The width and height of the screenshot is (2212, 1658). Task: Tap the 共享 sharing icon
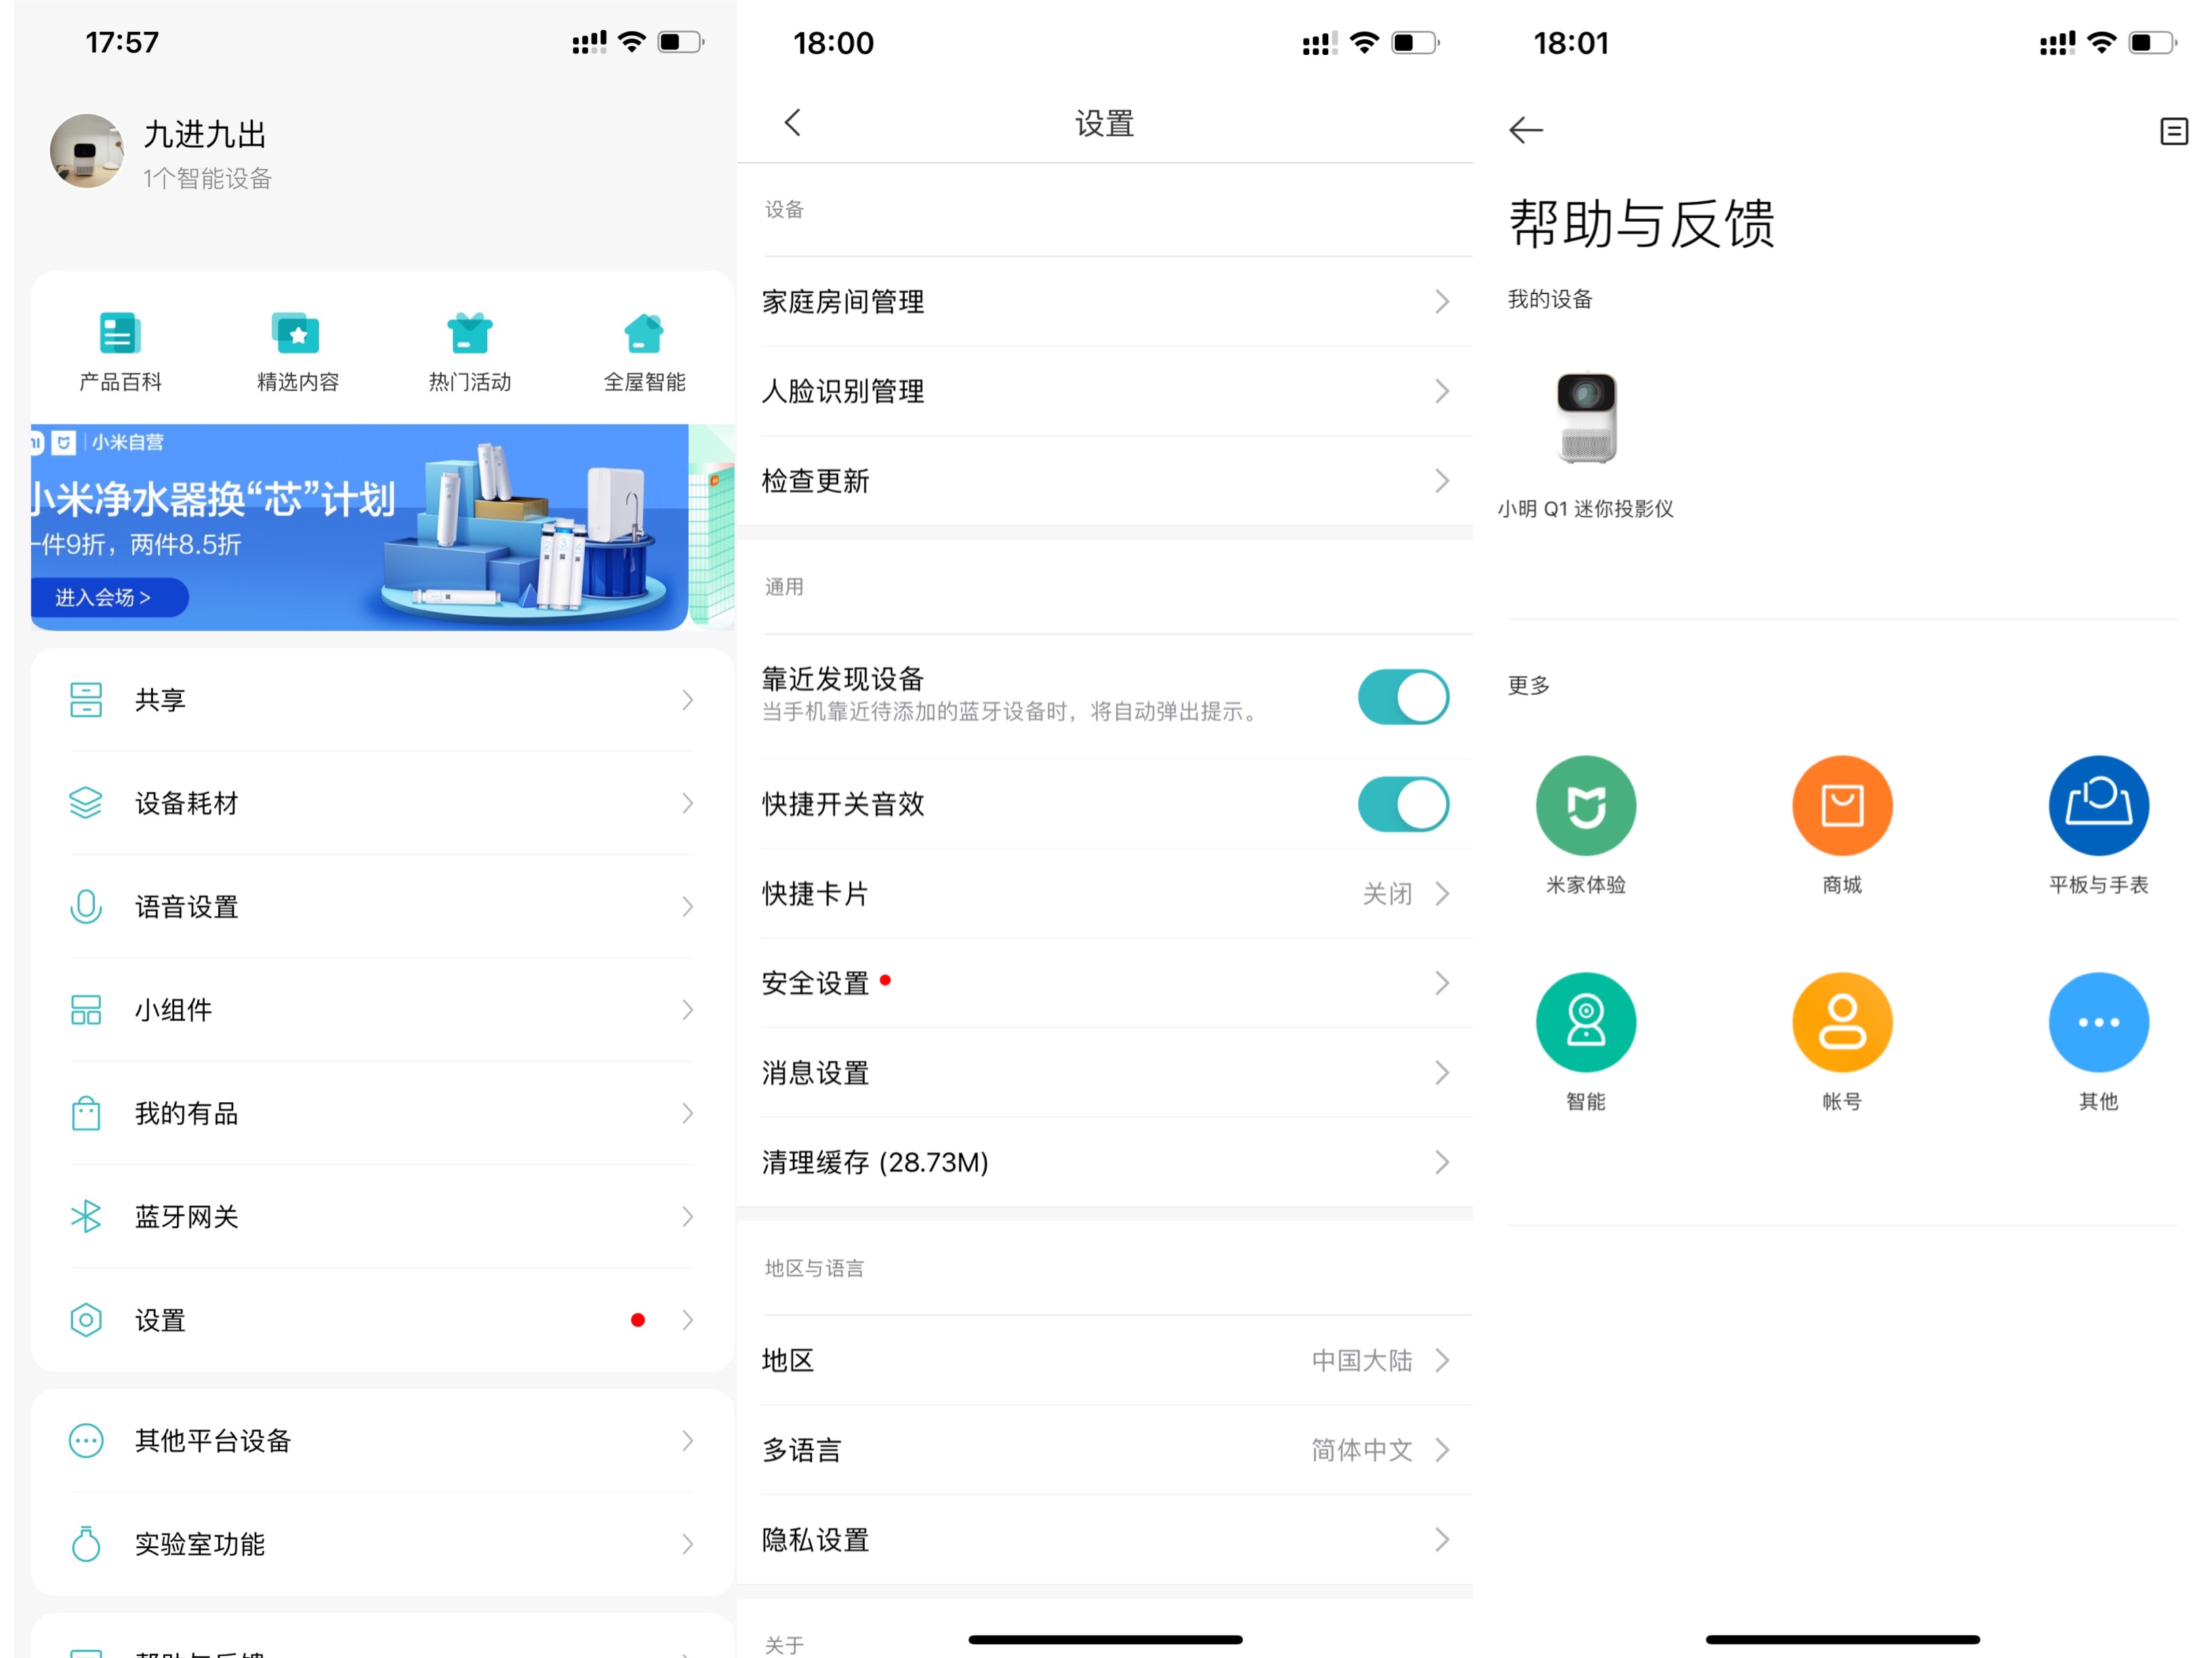(x=86, y=700)
